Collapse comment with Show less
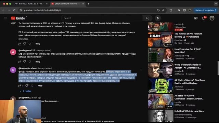 (23, 39)
